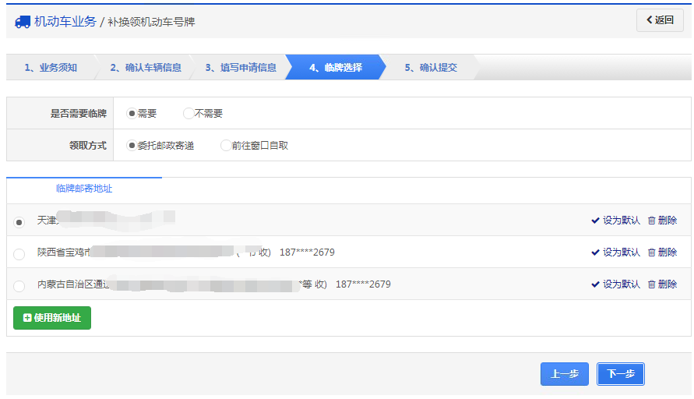The image size is (694, 399).
Task: Select the 天津 address radio button
Action: coord(19,222)
